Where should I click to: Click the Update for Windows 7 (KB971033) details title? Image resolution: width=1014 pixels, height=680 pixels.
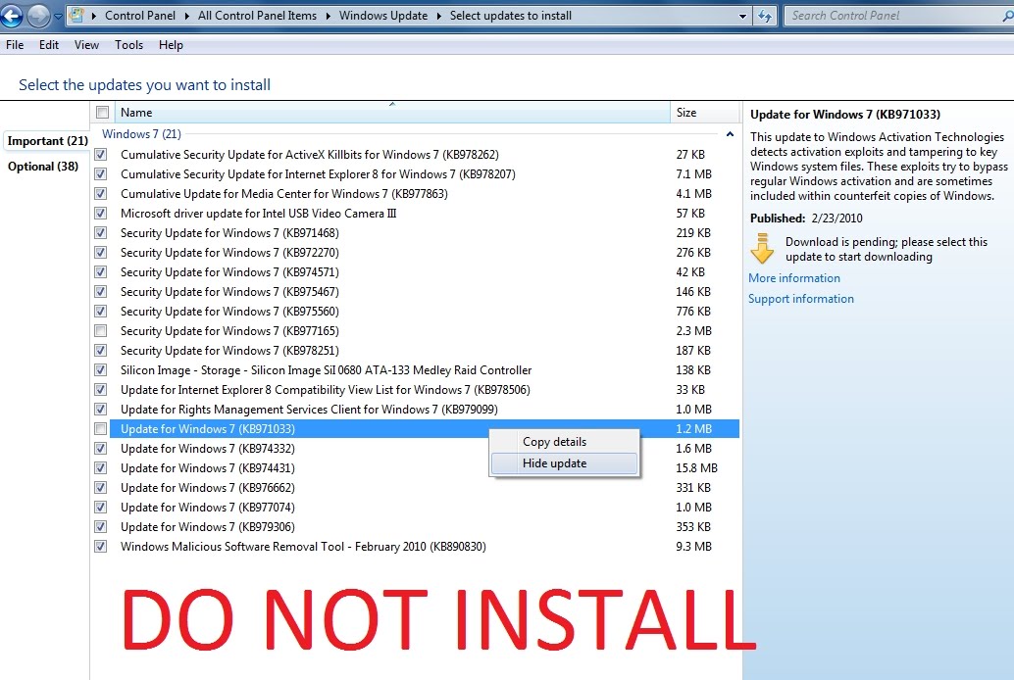coord(845,115)
